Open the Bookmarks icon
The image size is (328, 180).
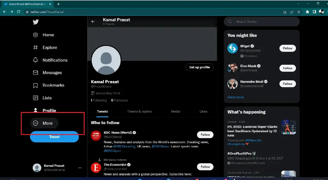click(35, 85)
